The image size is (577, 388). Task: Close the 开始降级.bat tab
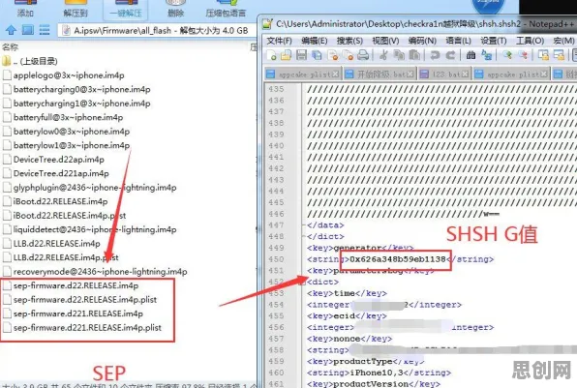tap(410, 75)
